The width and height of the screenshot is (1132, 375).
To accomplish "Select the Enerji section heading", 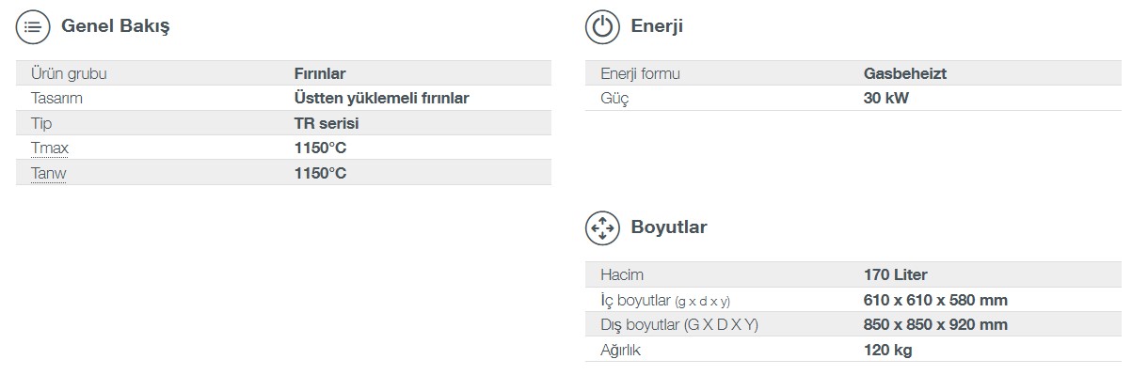I will 657,27.
